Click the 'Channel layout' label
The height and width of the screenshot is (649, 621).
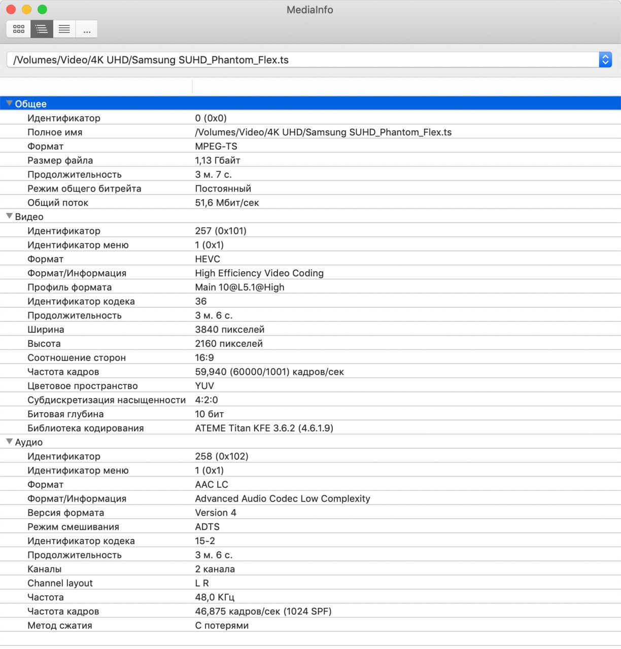click(60, 583)
